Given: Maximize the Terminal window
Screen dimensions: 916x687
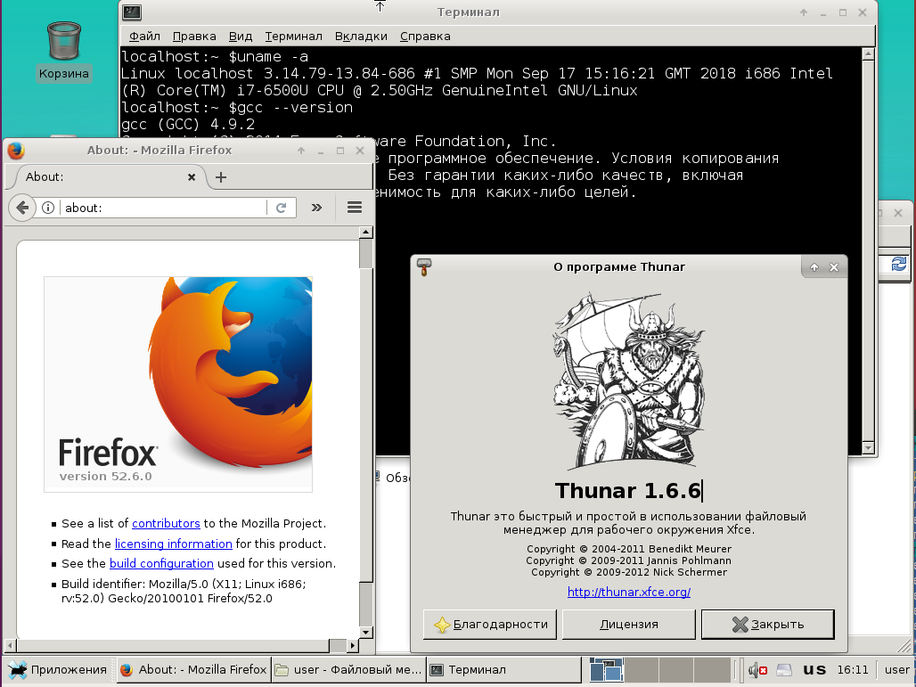Looking at the screenshot, I should 842,12.
